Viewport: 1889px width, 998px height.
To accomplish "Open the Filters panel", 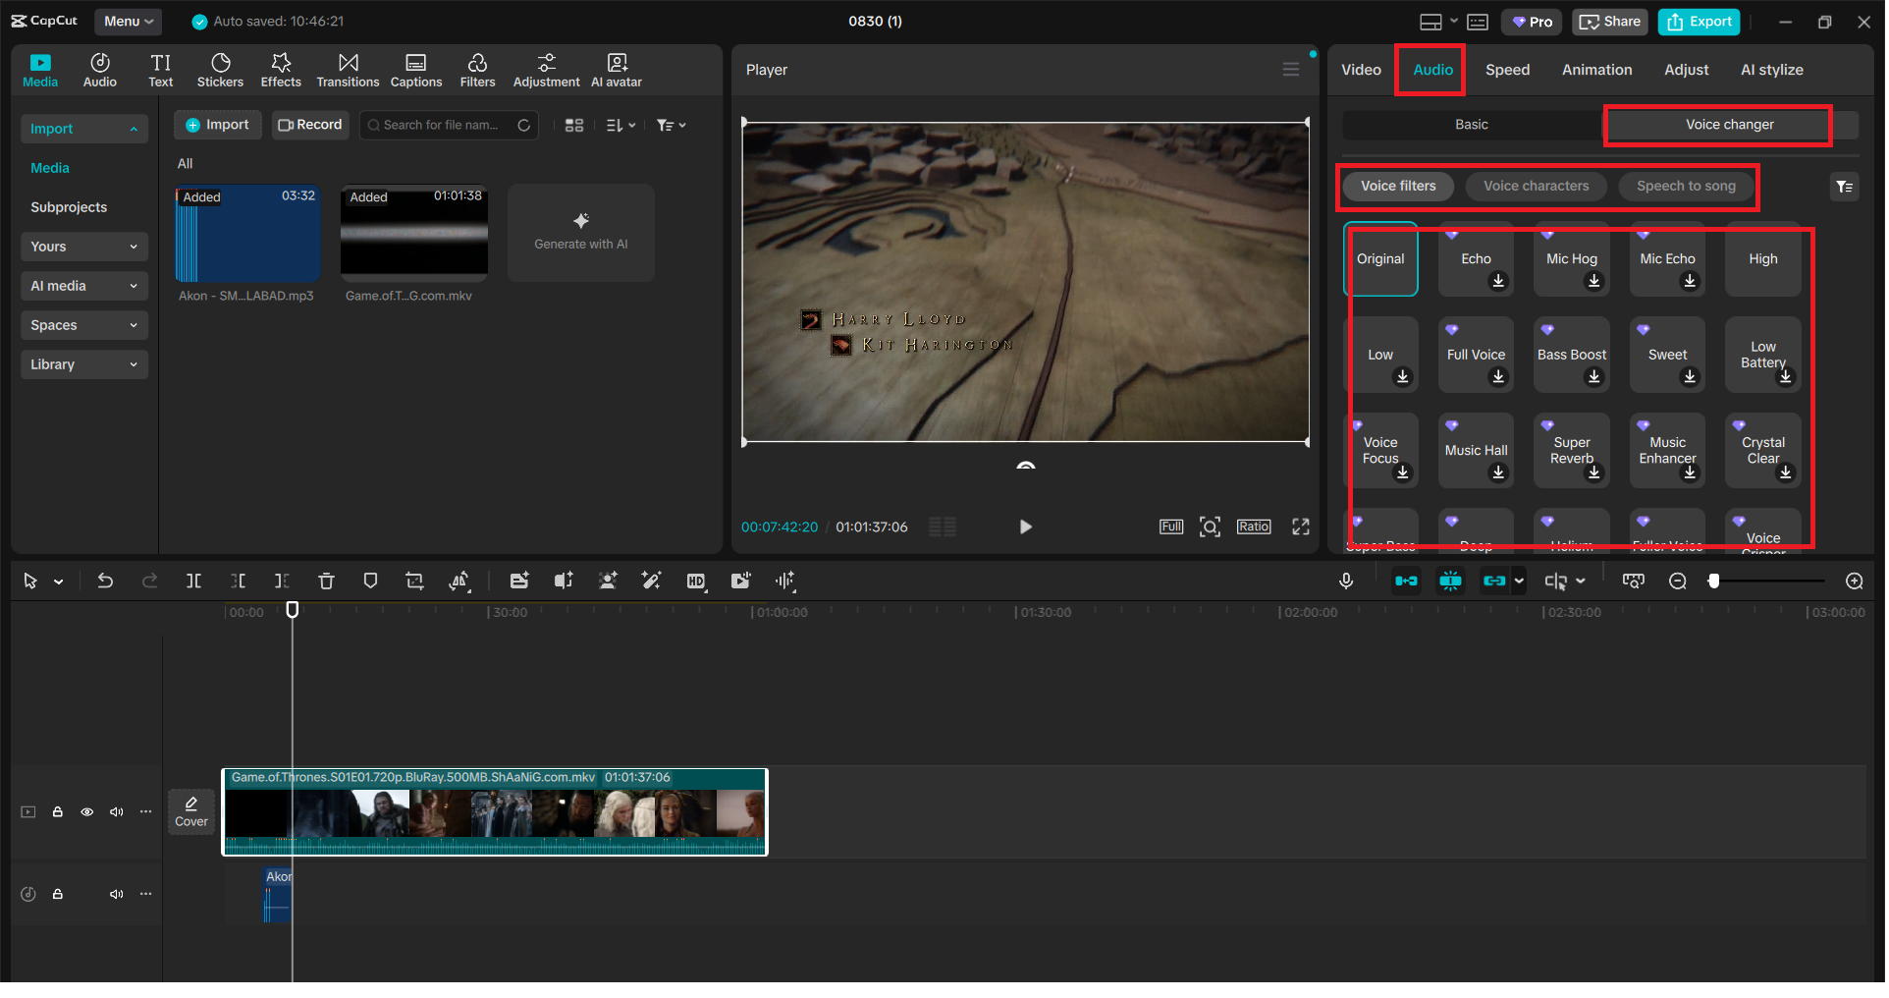I will (478, 71).
